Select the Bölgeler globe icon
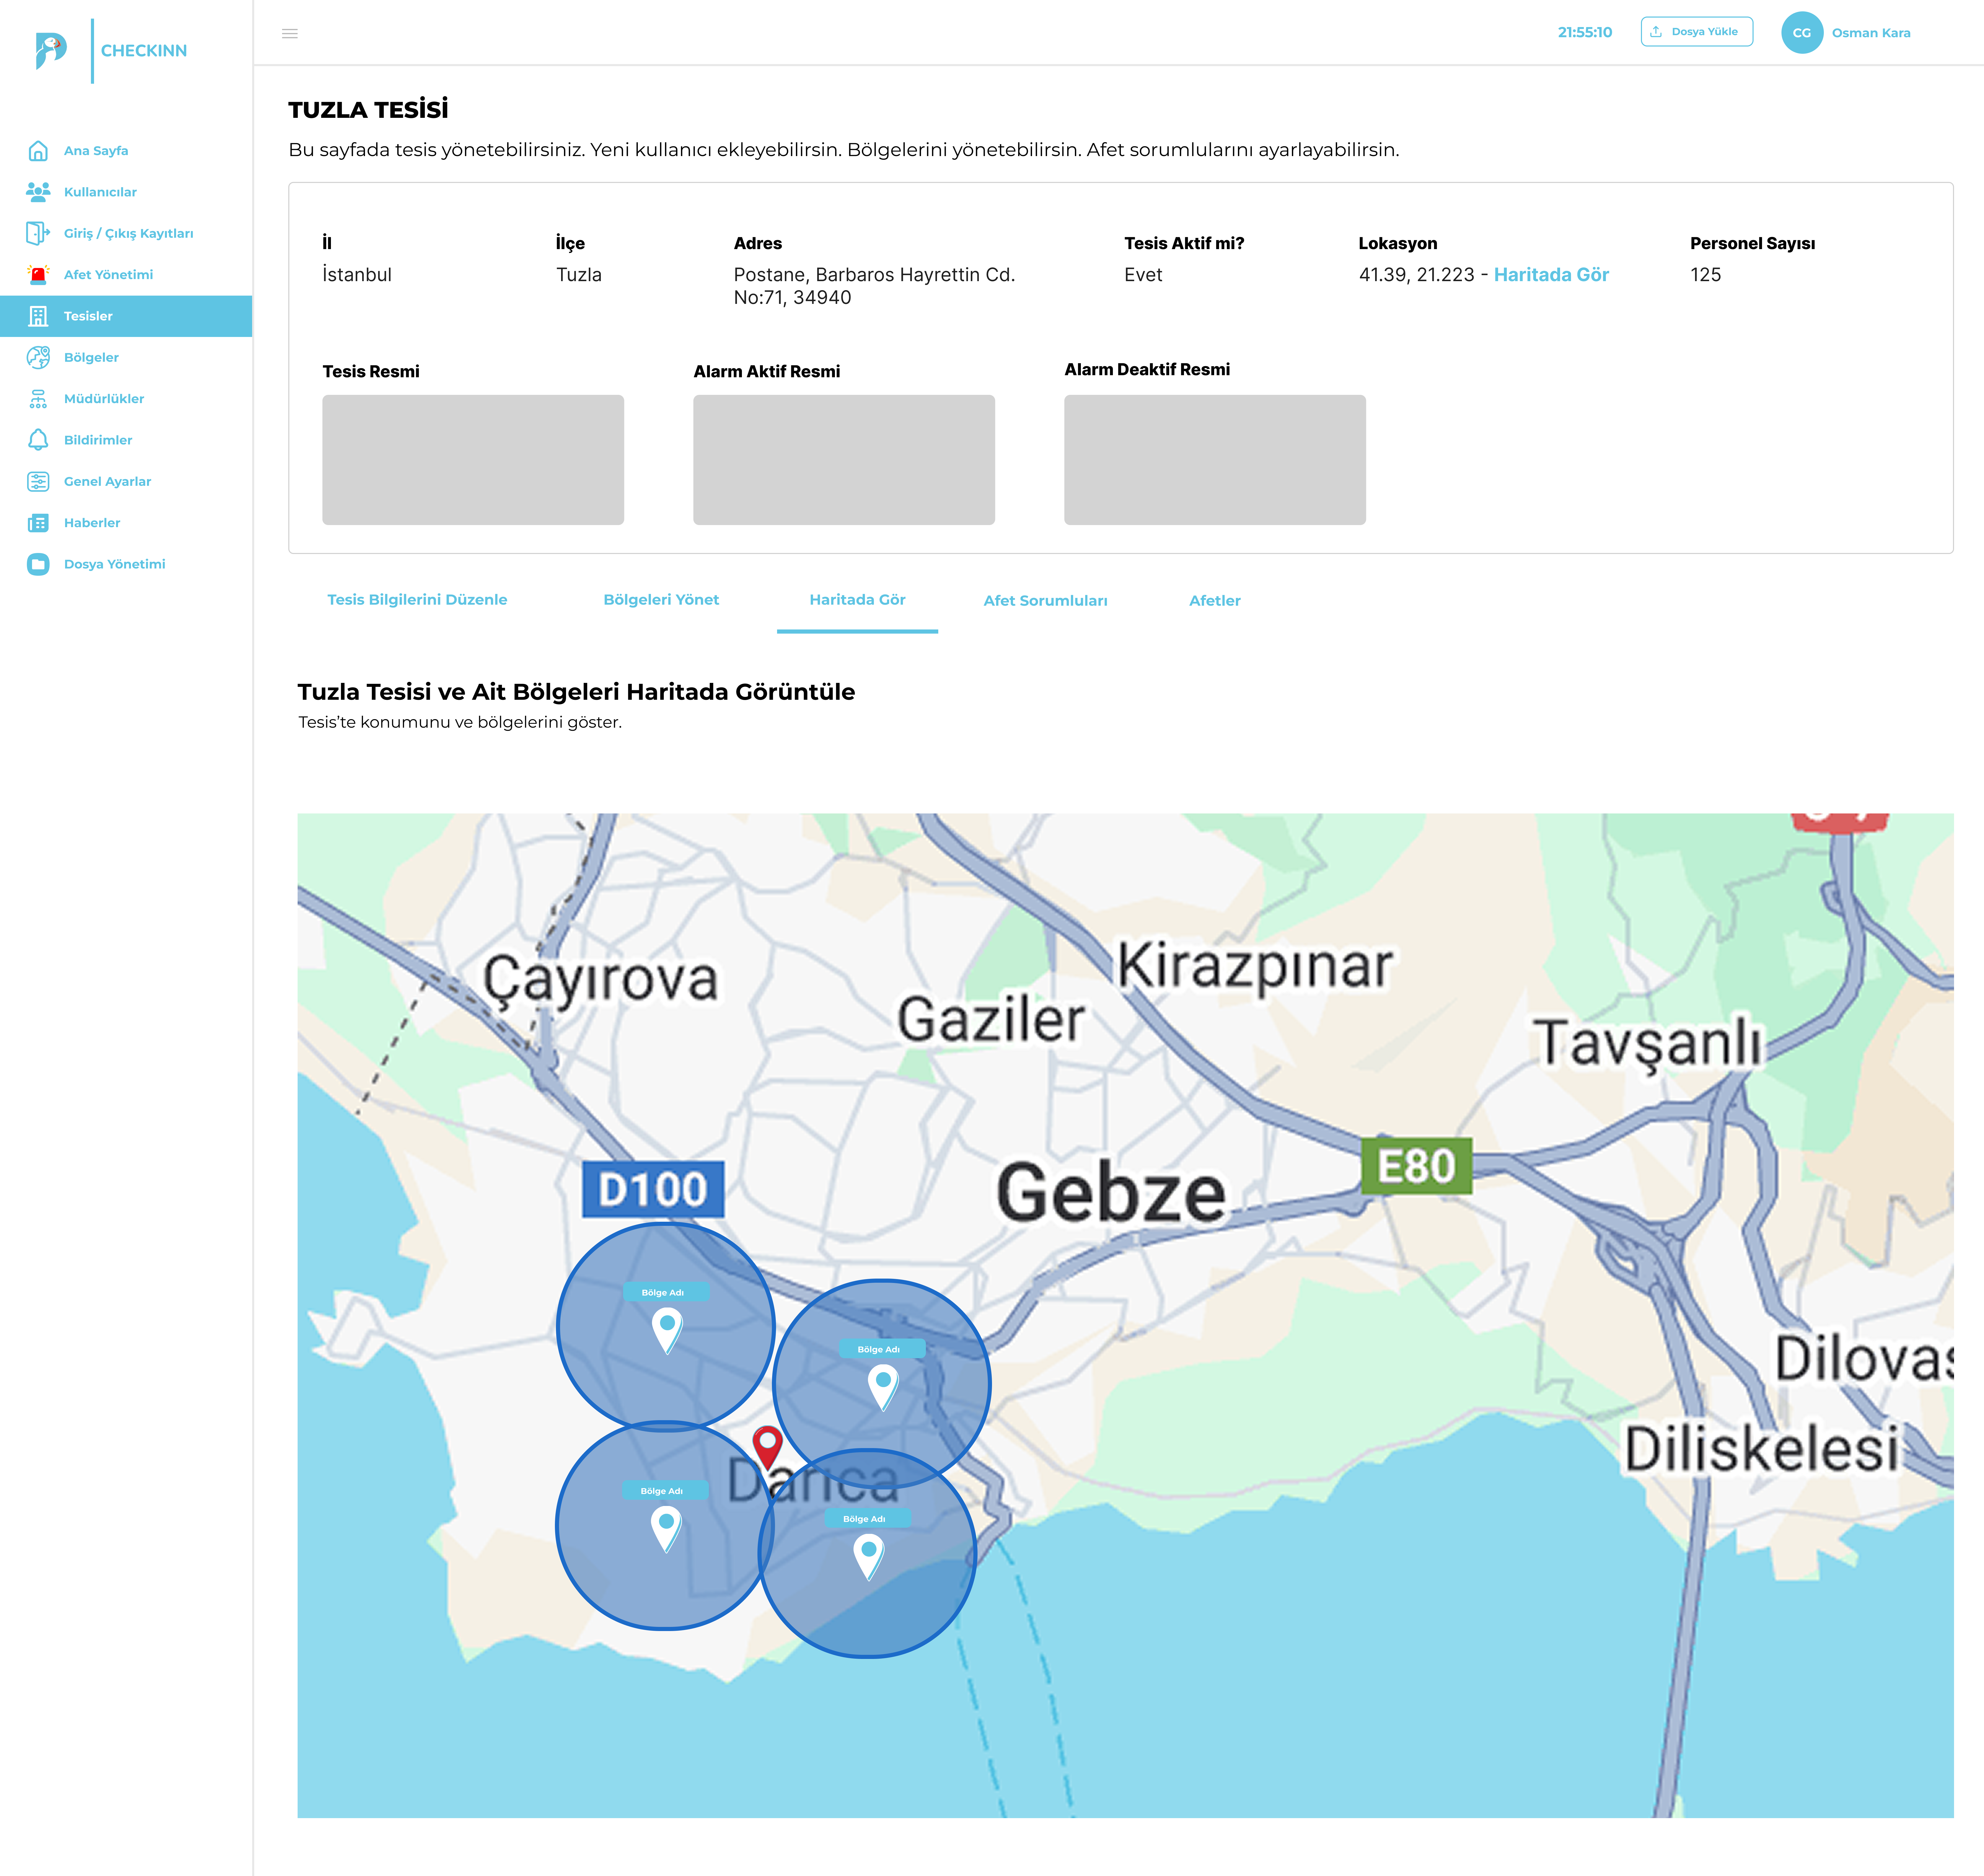The image size is (1984, 1876). point(38,357)
